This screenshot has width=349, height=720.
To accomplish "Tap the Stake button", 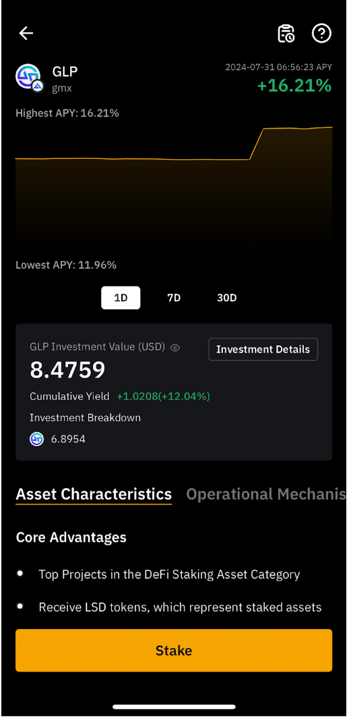I will [174, 650].
